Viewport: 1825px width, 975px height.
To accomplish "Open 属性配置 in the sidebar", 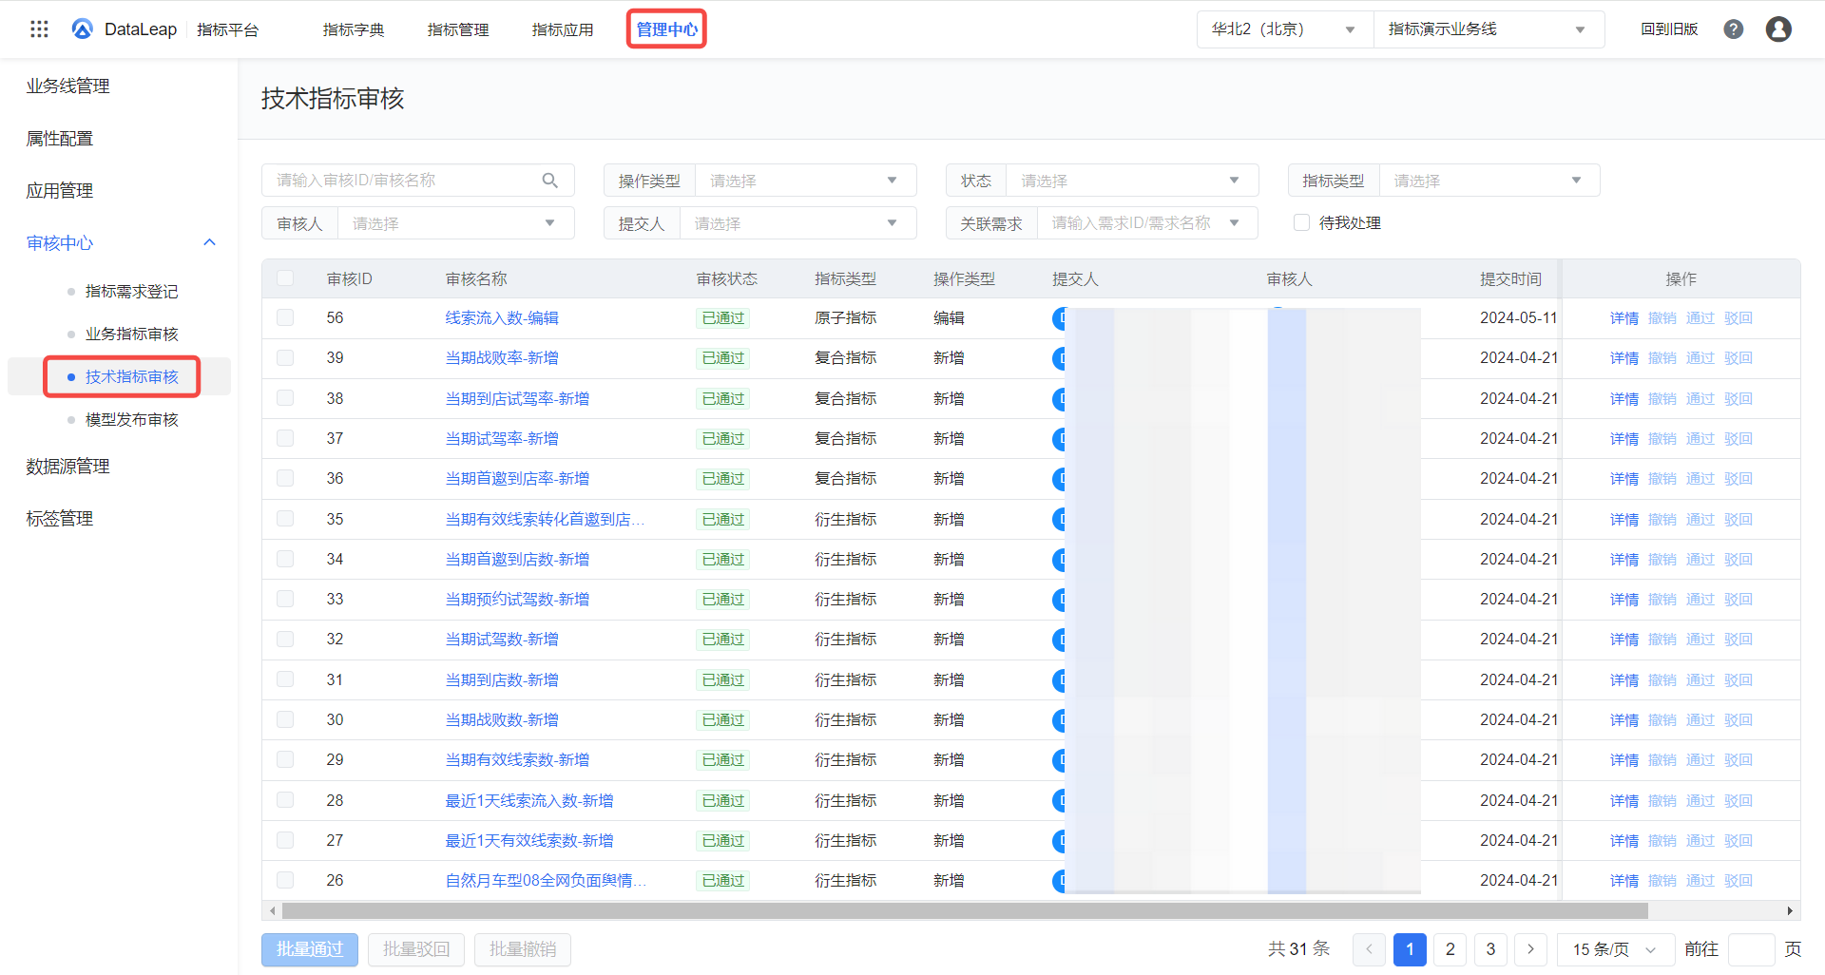I will [59, 139].
